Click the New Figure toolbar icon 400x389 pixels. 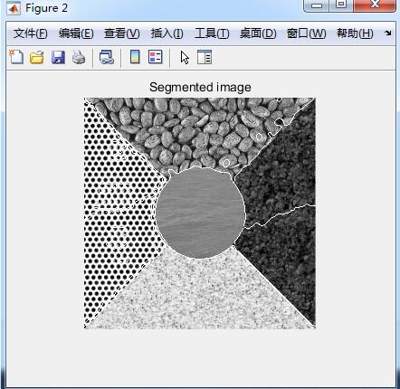pyautogui.click(x=16, y=57)
